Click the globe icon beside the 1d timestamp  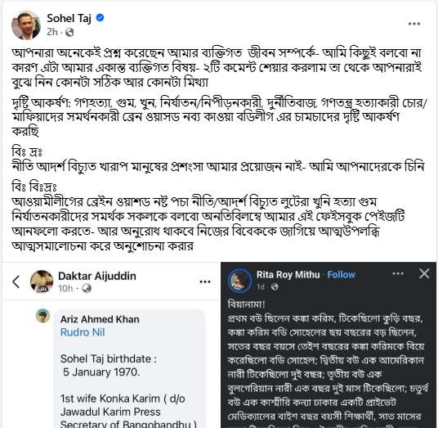point(275,286)
